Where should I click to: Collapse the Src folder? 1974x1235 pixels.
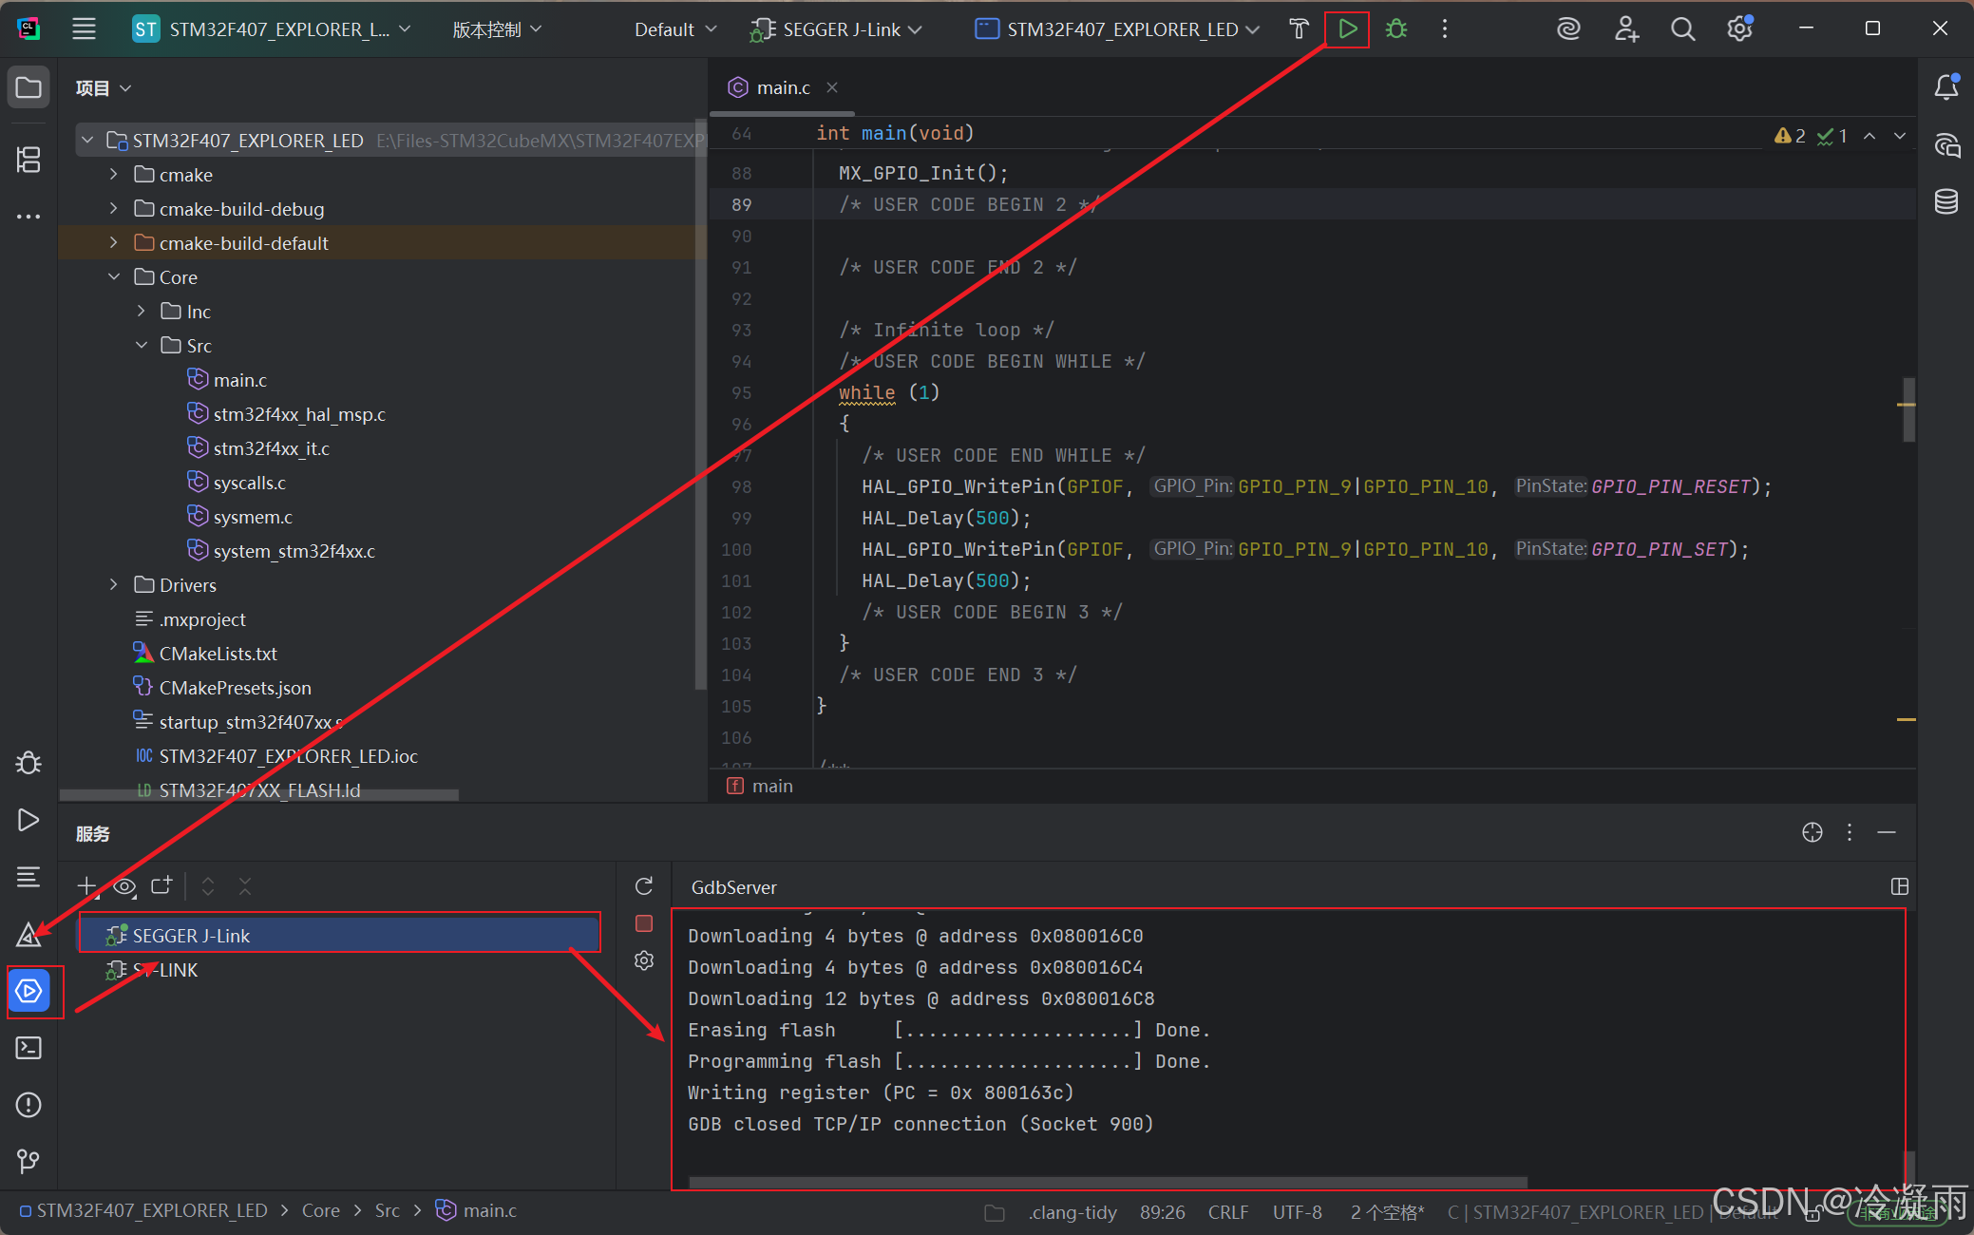(141, 346)
